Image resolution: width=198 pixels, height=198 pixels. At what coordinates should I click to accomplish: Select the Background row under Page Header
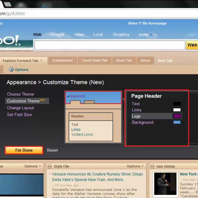click(156, 122)
